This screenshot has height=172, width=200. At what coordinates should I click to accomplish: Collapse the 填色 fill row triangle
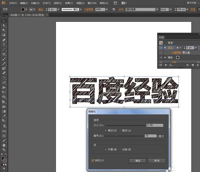(x=165, y=58)
